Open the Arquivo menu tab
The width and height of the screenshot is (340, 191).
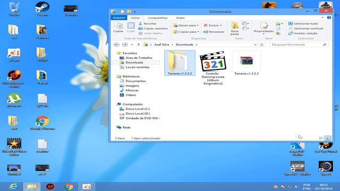119,18
